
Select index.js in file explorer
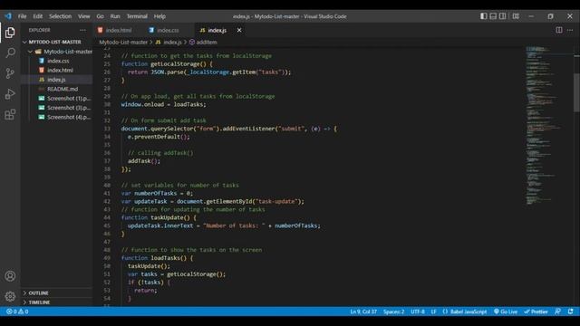[56, 80]
